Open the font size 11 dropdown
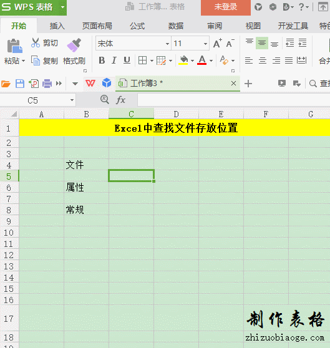The image size is (330, 348). point(205,44)
